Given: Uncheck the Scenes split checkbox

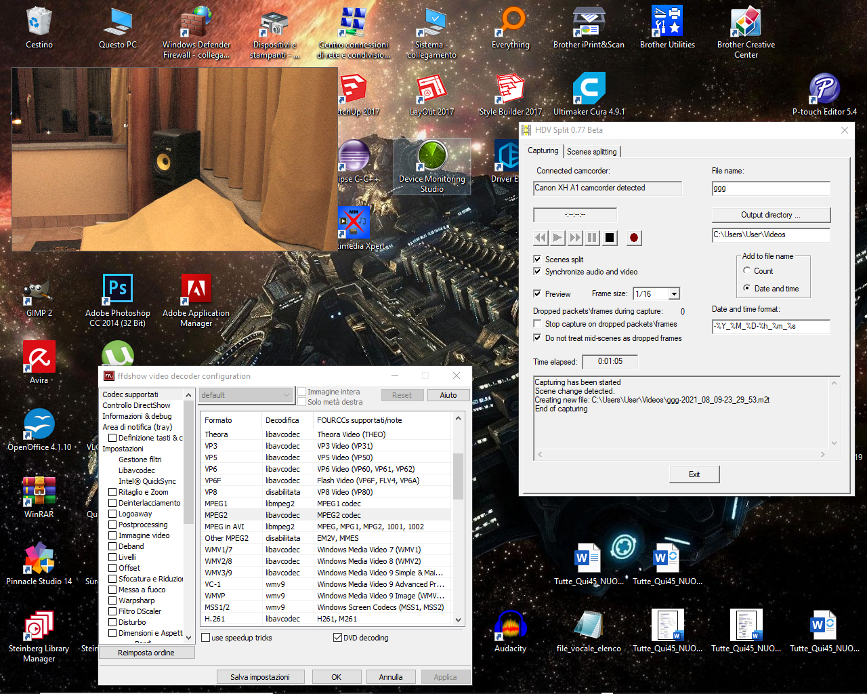Looking at the screenshot, I should (537, 260).
